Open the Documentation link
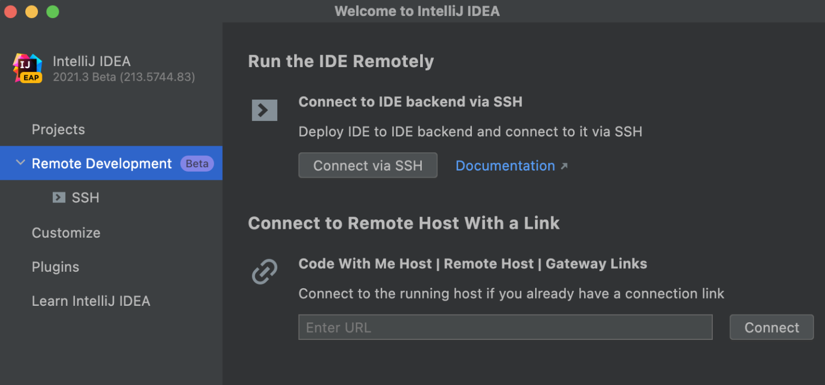This screenshot has width=825, height=385. tap(505, 166)
